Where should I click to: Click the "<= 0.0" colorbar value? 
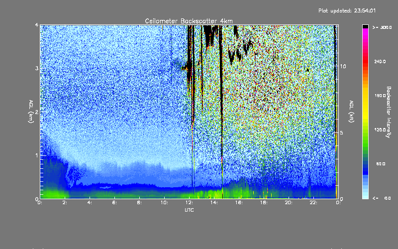pos(382,198)
